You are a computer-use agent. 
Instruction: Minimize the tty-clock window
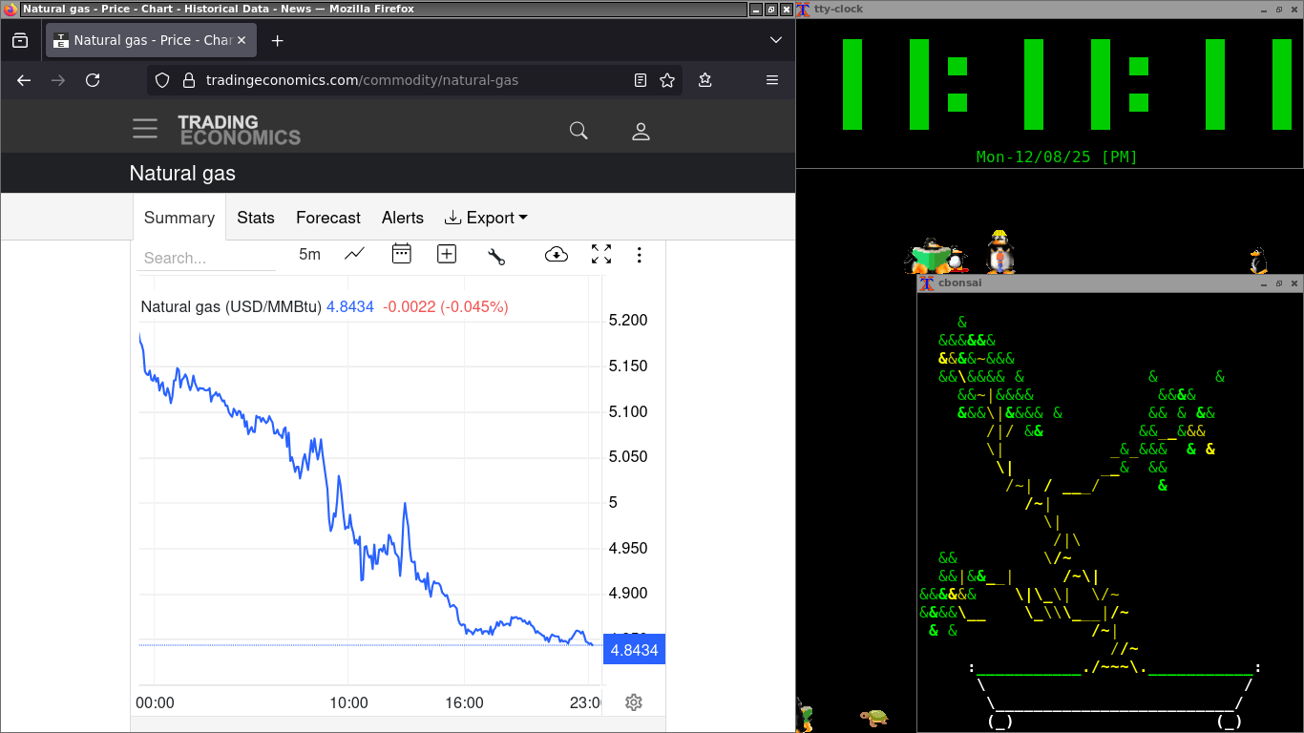tap(1263, 9)
